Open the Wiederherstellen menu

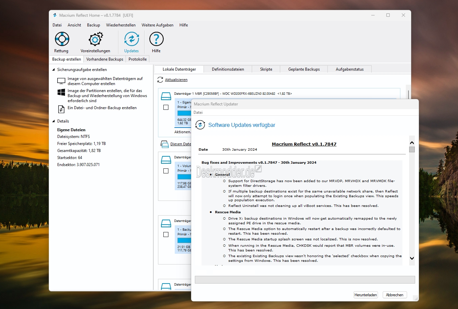coord(121,25)
